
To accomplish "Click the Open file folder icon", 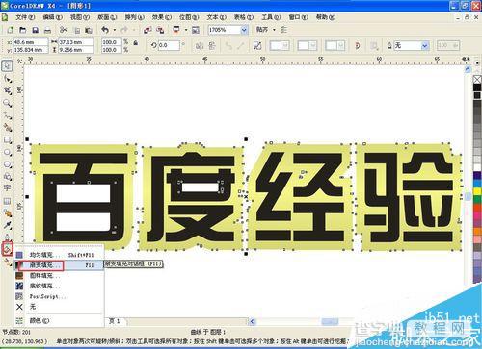I will 23,30.
